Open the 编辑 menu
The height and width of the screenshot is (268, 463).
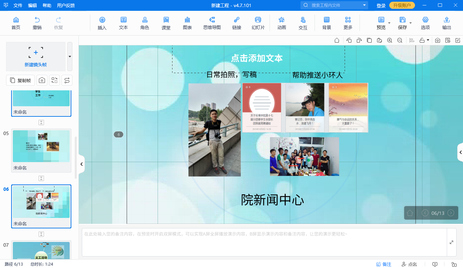click(32, 5)
